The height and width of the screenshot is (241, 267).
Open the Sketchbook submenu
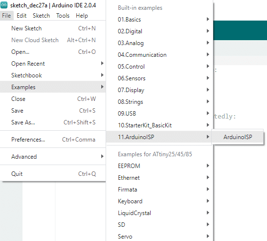click(53, 75)
